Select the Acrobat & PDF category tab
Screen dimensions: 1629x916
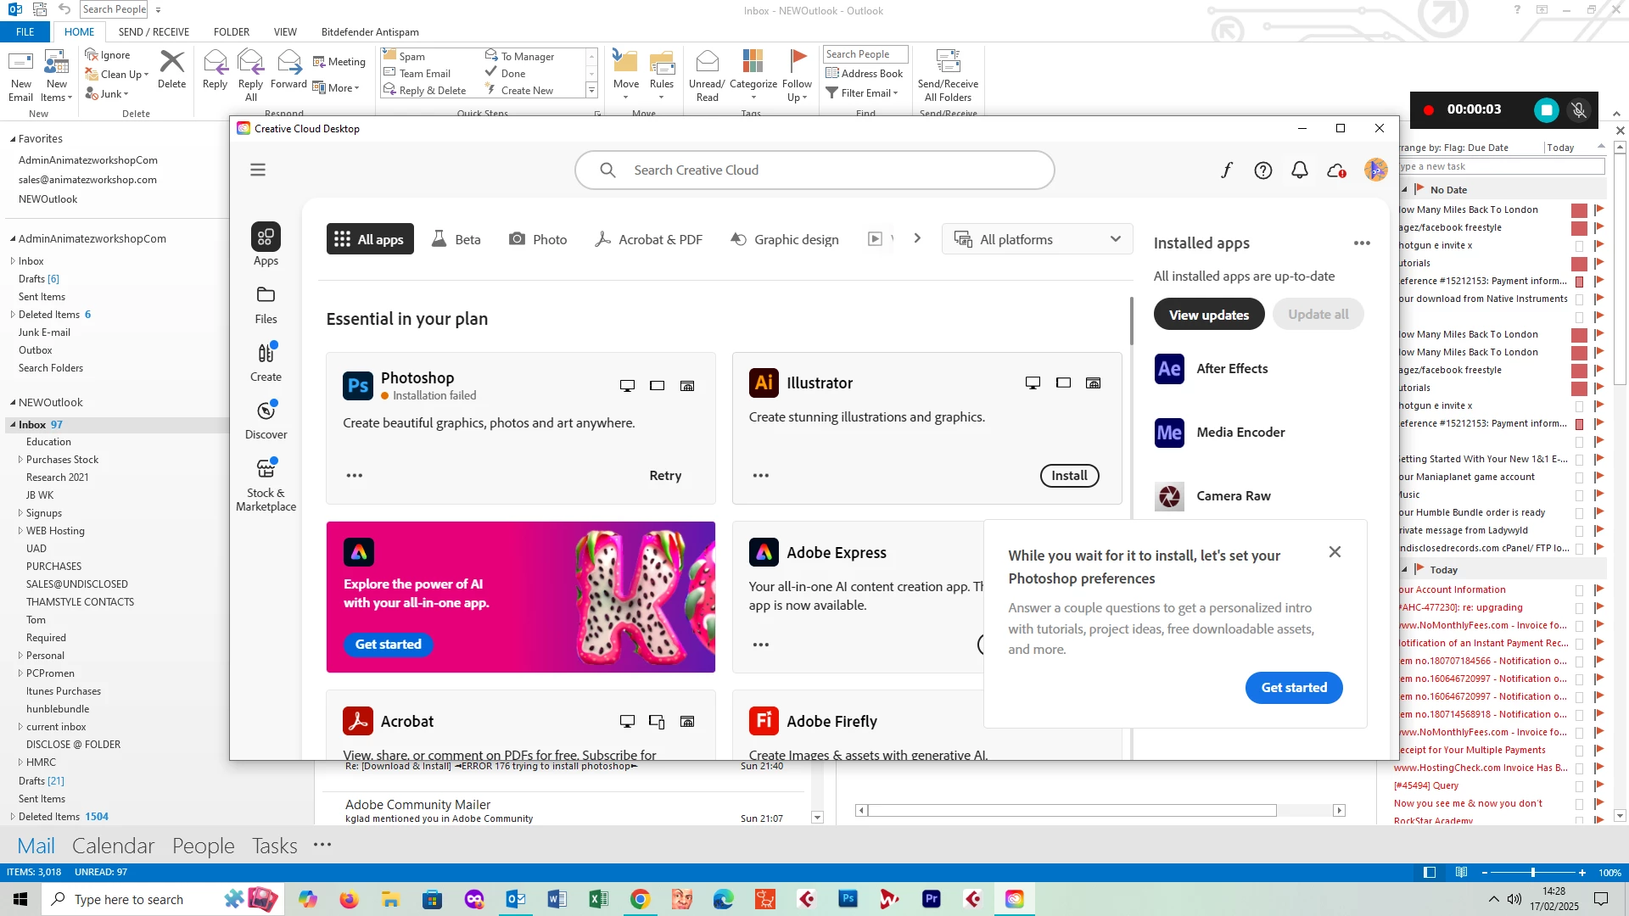point(649,239)
